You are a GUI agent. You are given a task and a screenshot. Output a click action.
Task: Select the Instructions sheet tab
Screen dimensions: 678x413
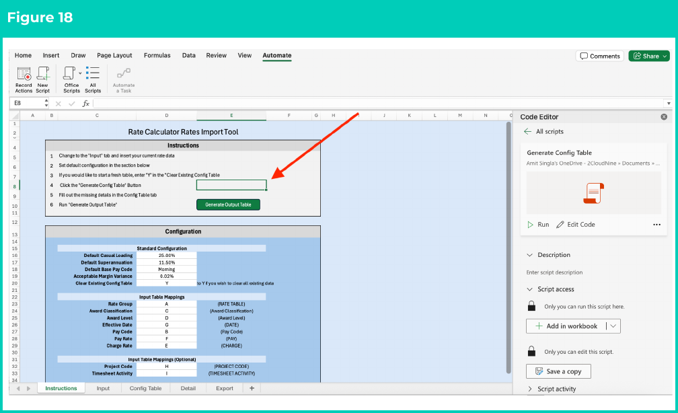[x=61, y=388]
